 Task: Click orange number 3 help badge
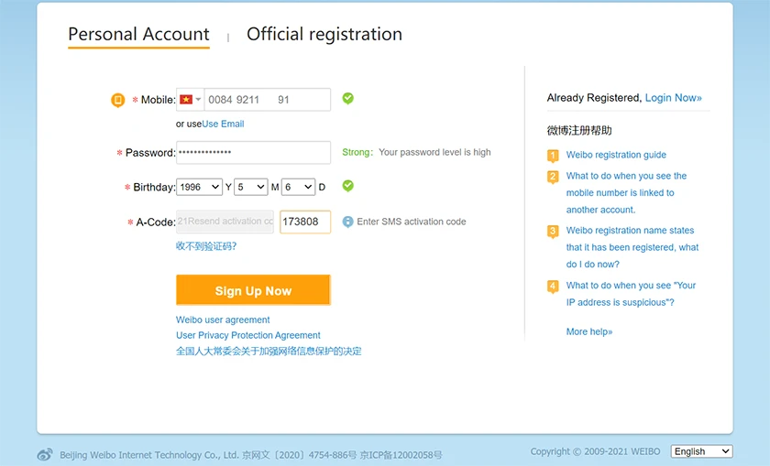553,232
